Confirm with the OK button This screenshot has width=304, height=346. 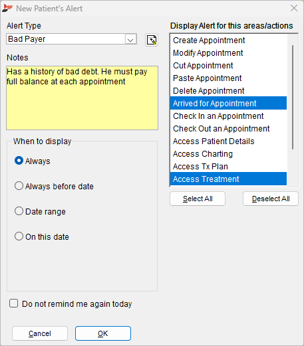point(103,333)
